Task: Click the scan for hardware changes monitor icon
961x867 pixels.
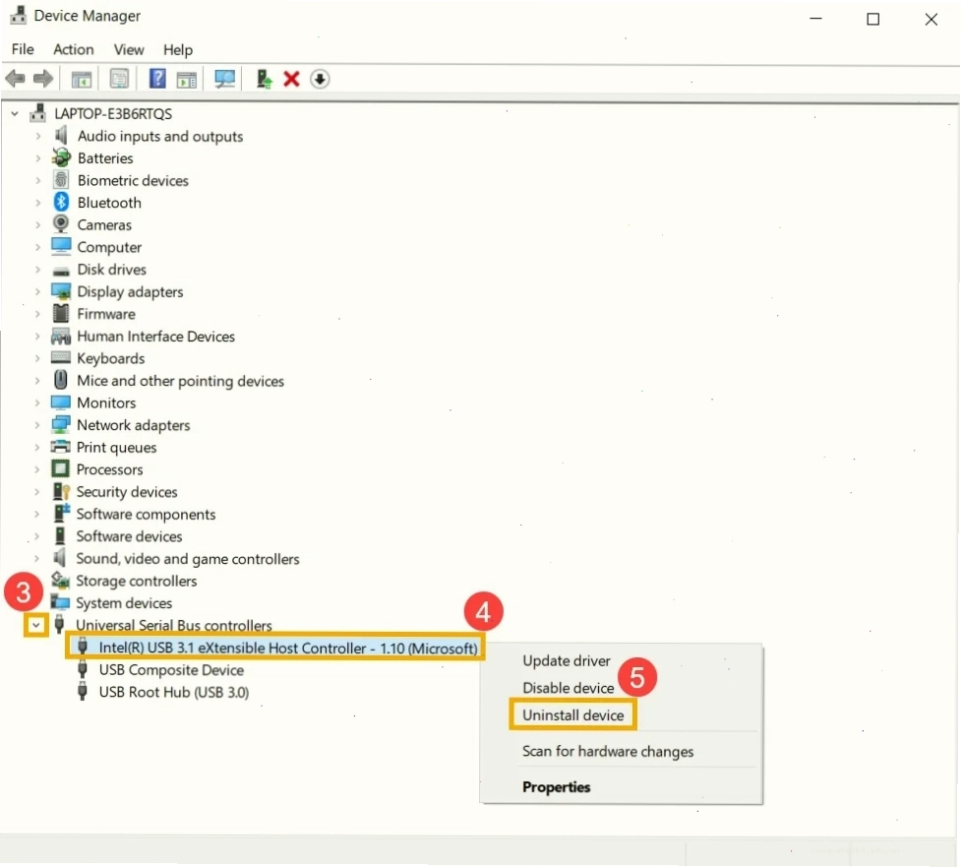Action: [224, 79]
